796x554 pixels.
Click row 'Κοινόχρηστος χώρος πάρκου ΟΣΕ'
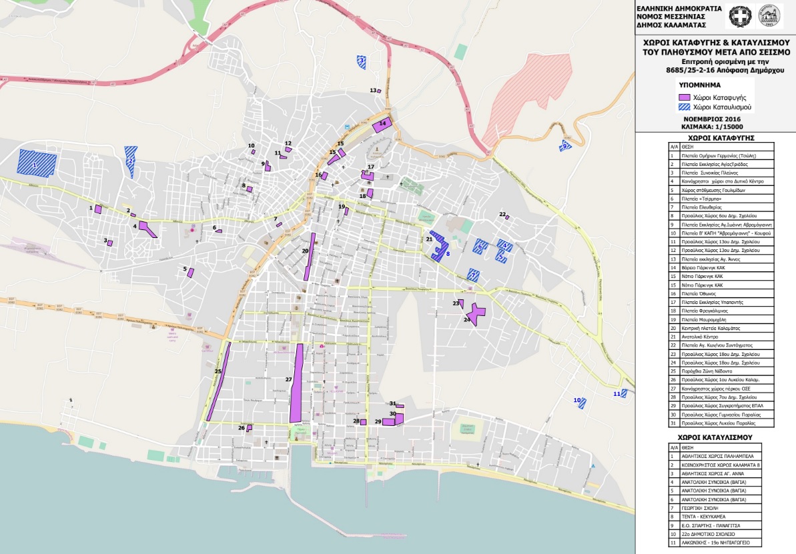pos(721,389)
